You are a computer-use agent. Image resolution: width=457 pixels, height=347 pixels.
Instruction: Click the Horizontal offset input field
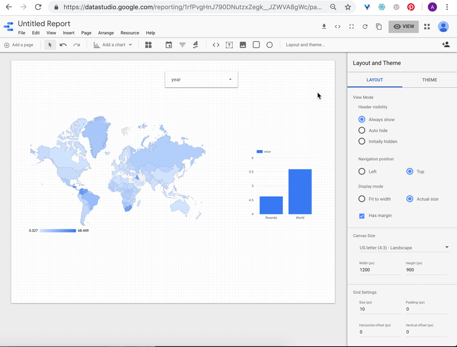379,332
